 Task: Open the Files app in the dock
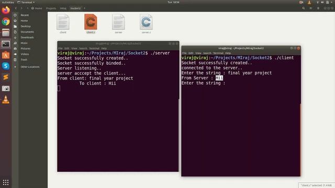(6, 33)
